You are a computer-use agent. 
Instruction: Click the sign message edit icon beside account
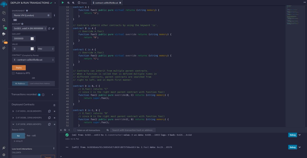point(53,29)
